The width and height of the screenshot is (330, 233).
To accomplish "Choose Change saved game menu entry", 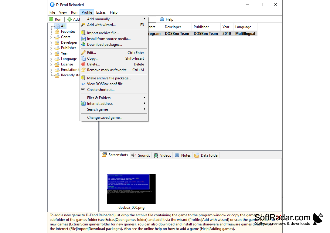I will click(x=114, y=118).
